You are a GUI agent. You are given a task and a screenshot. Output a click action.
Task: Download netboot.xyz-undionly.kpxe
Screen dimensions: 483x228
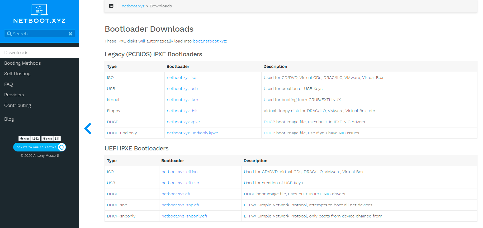[192, 133]
